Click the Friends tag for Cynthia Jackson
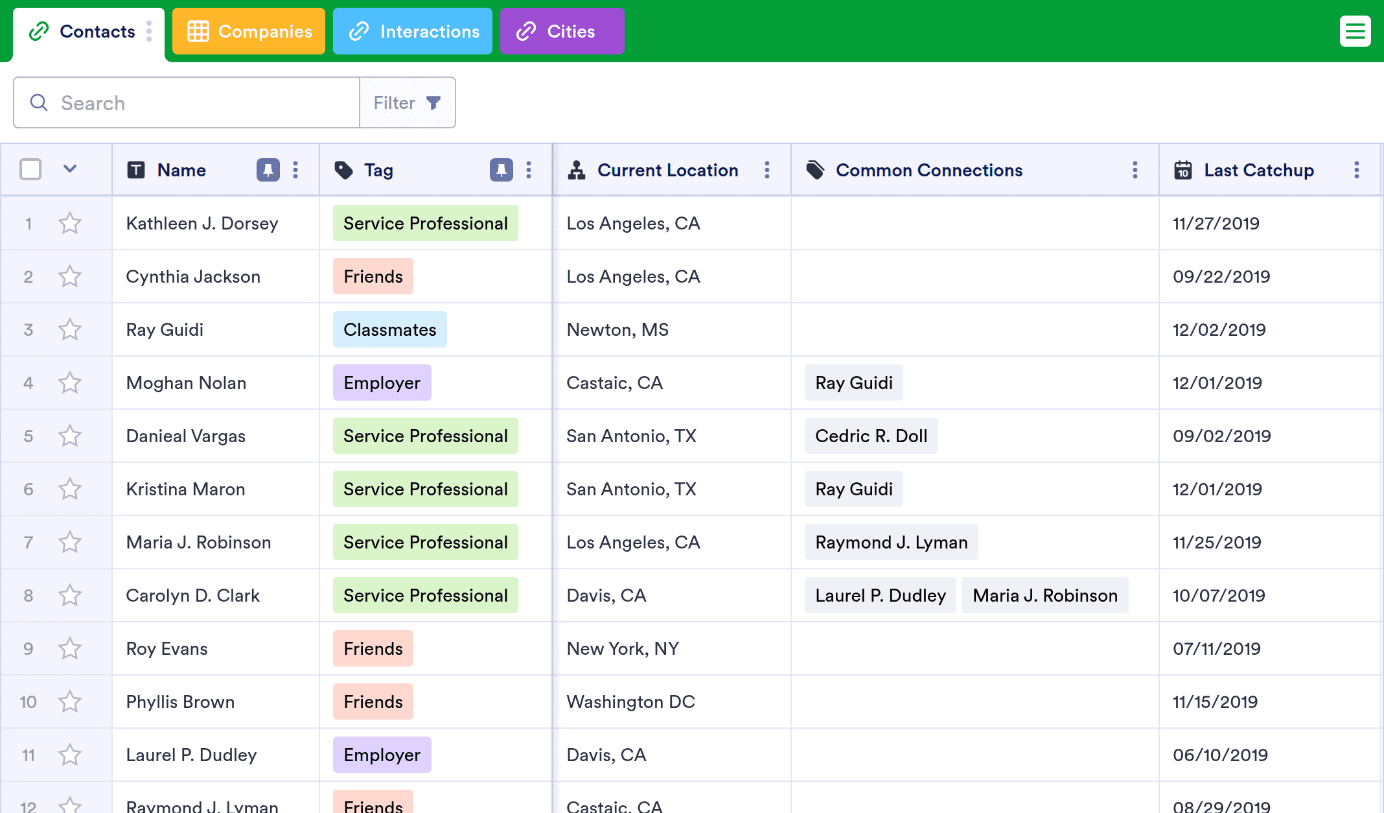The height and width of the screenshot is (813, 1384). [373, 276]
